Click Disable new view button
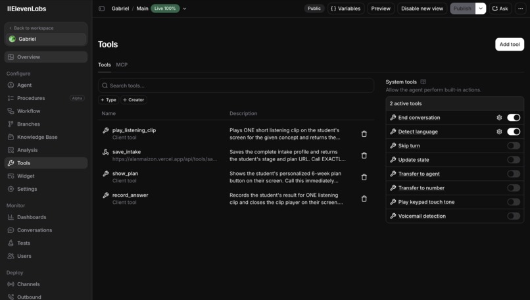Image resolution: width=530 pixels, height=300 pixels. [422, 9]
